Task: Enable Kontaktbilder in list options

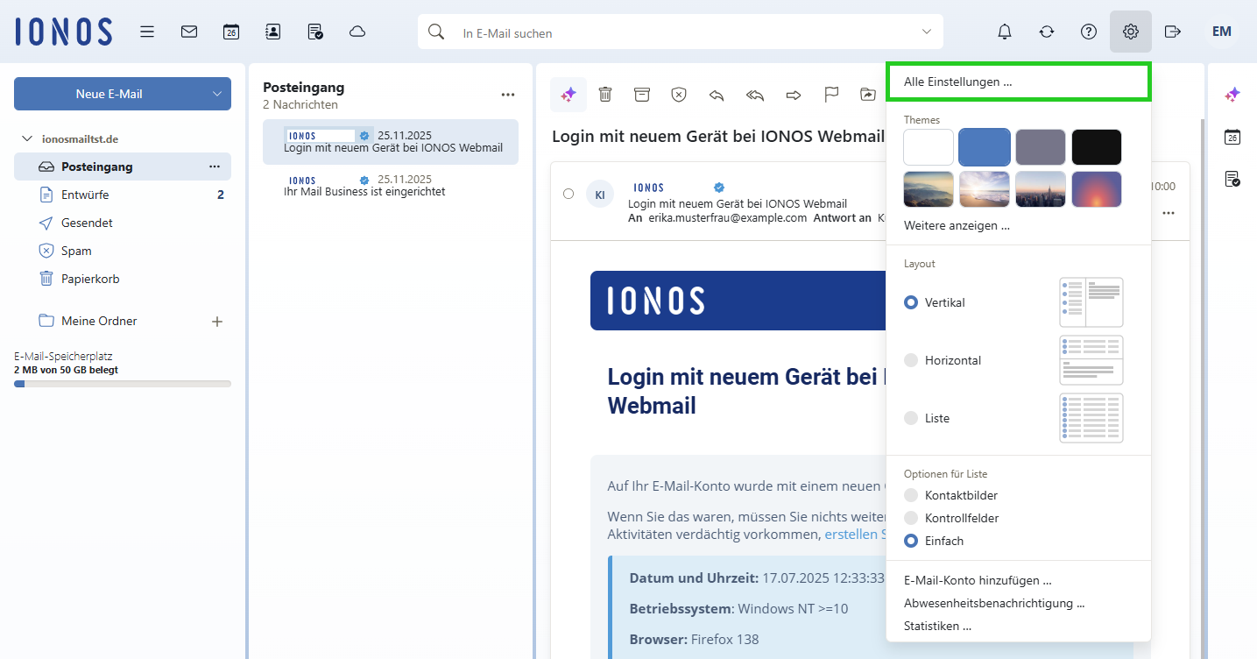Action: 911,494
